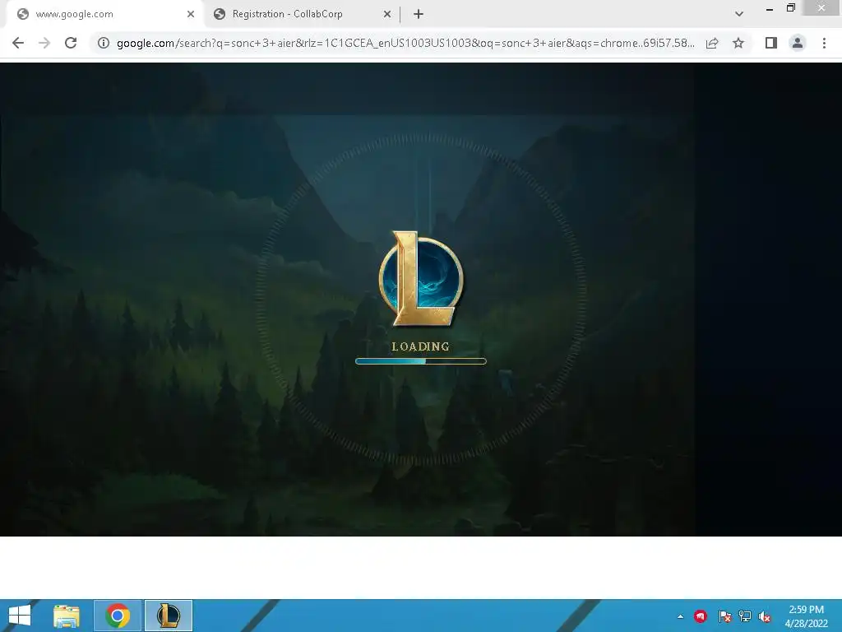Expand the tab search chevron

click(x=739, y=14)
